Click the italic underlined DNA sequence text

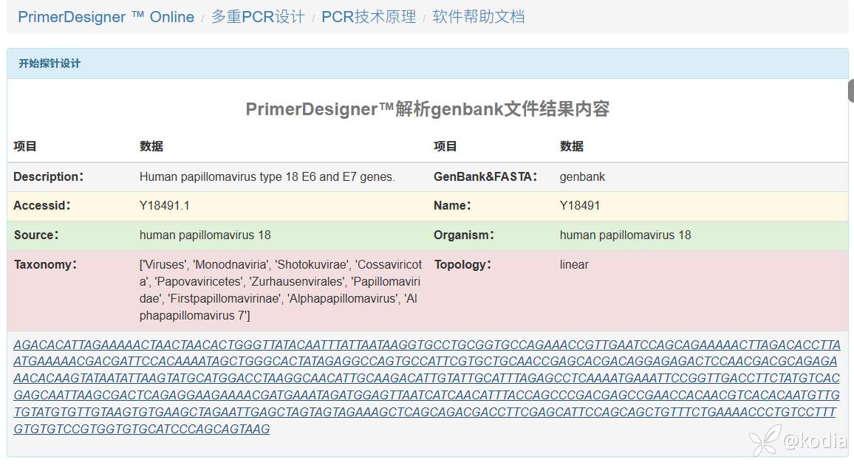(x=426, y=386)
